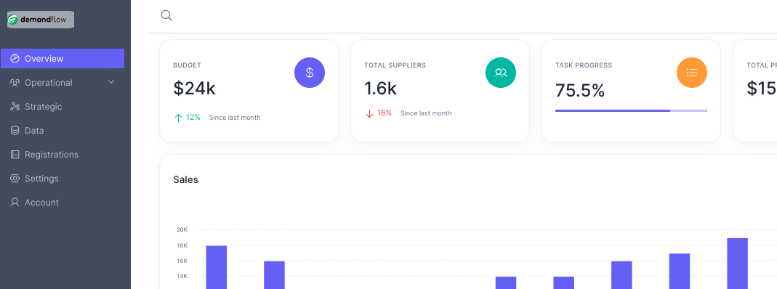Select the Strategic sidebar label
The image size is (777, 289).
click(x=43, y=107)
